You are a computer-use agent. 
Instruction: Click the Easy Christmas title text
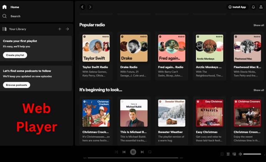(207, 132)
